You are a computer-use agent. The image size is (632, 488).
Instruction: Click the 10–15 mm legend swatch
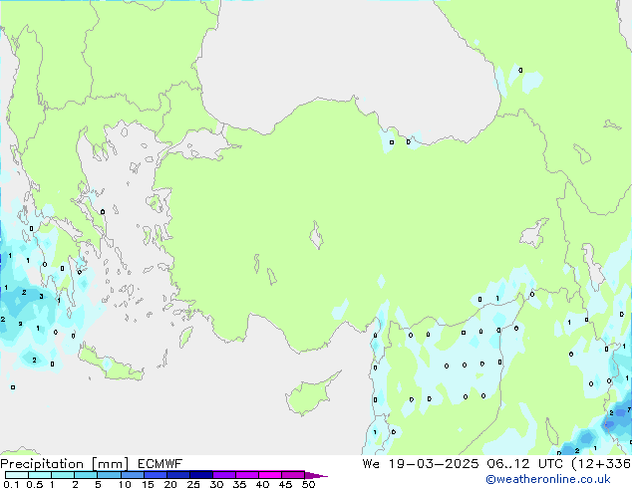click(133, 475)
